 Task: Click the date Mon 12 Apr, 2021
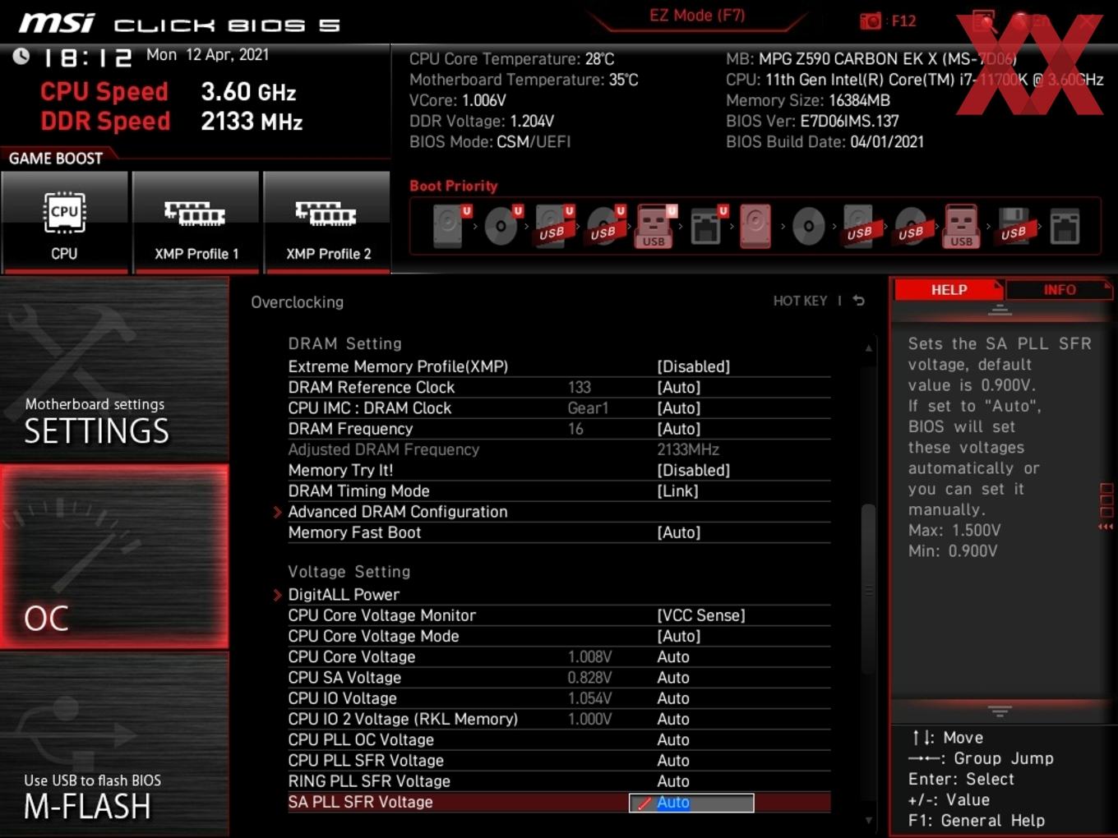point(207,54)
